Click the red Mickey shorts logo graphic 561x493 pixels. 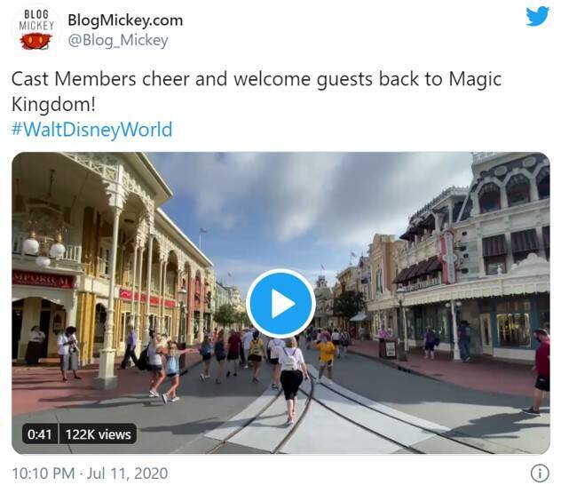tap(36, 41)
